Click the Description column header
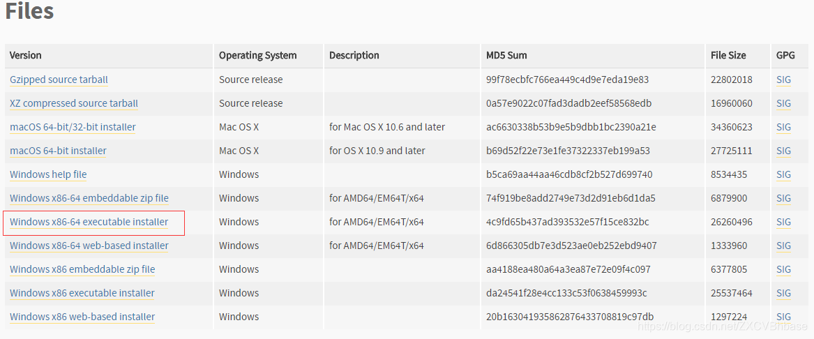This screenshot has height=339, width=814. pos(354,55)
